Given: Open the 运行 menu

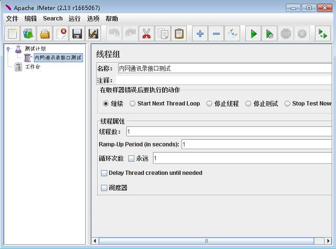Looking at the screenshot, I should pyautogui.click(x=74, y=19).
